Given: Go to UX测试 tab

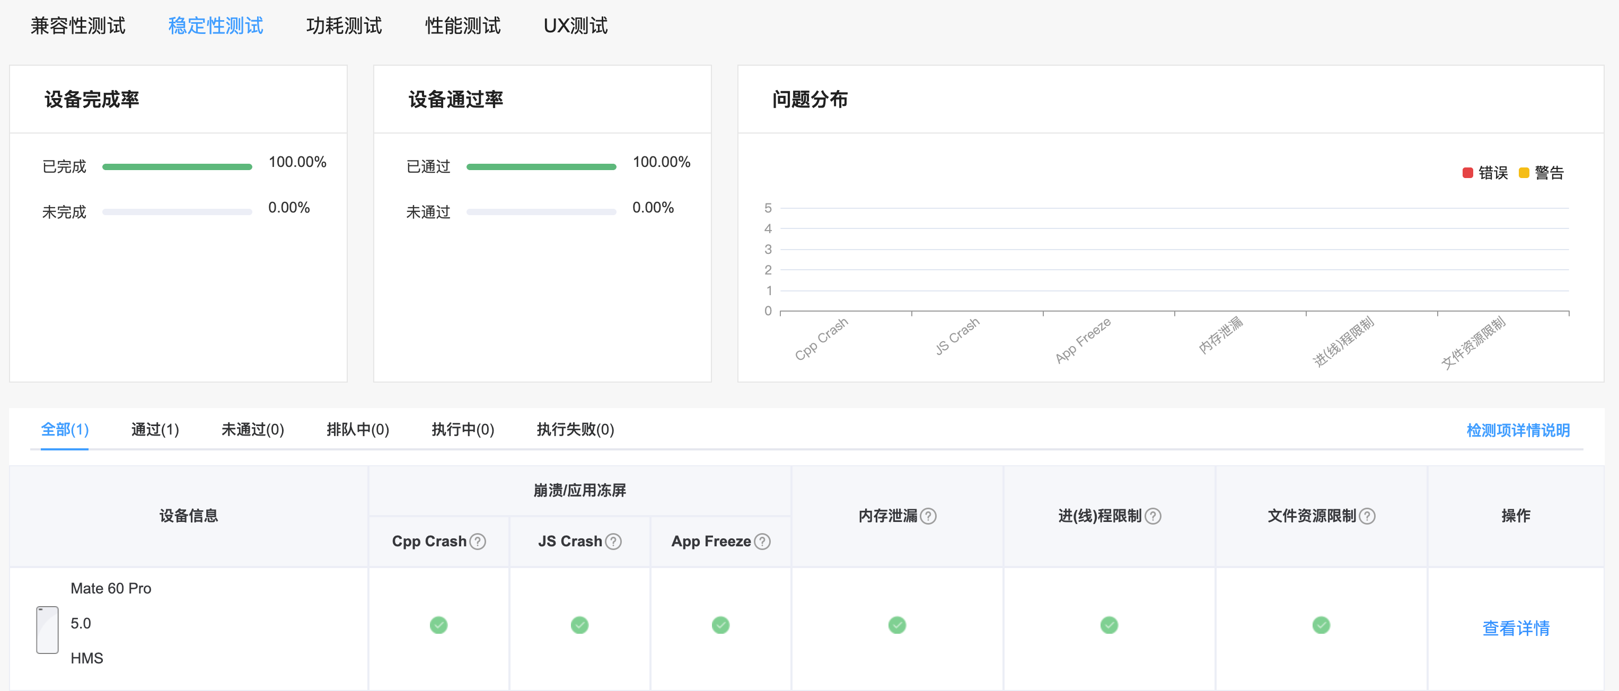Looking at the screenshot, I should click(x=575, y=26).
